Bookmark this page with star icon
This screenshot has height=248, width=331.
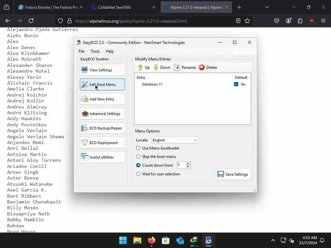247,21
